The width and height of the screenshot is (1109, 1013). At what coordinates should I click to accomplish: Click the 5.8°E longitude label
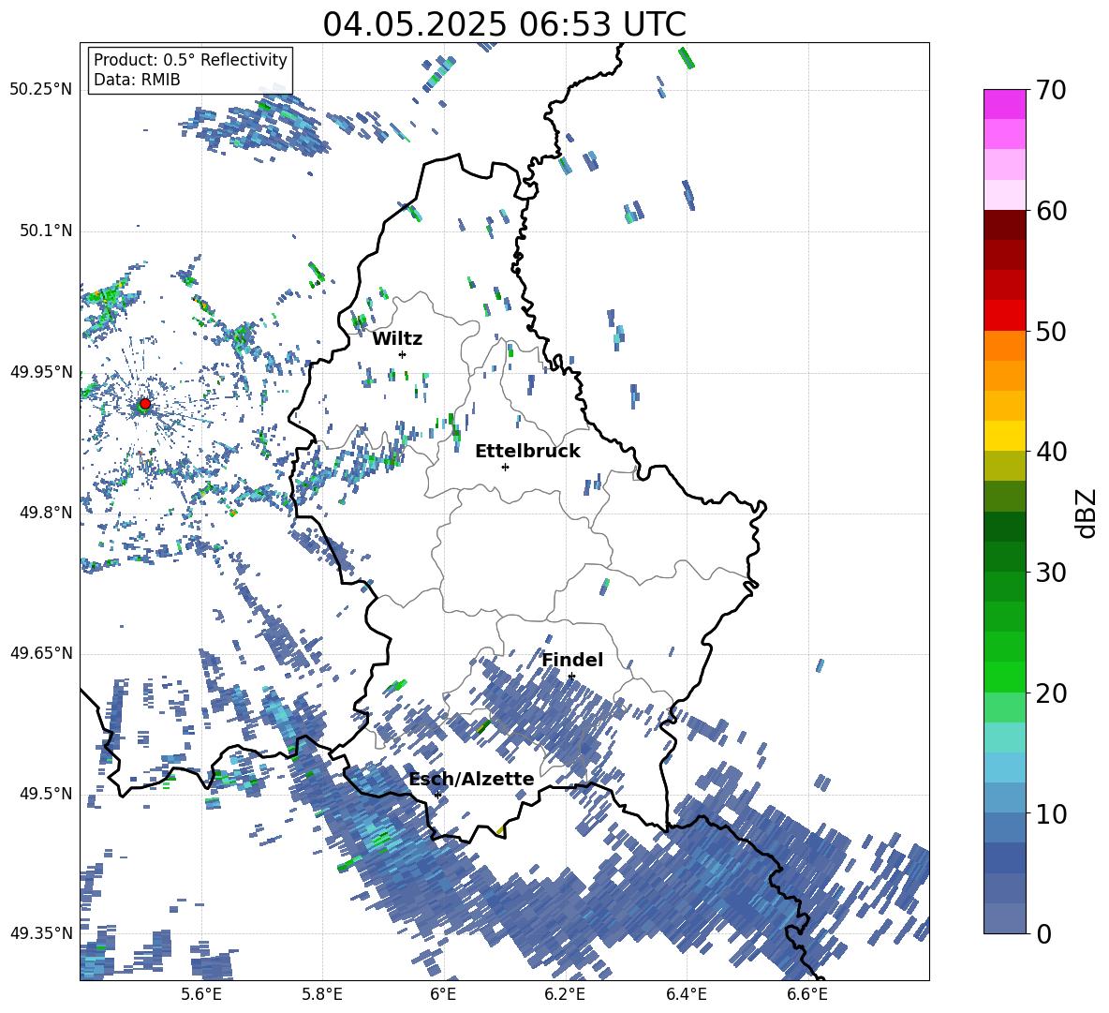pyautogui.click(x=322, y=994)
